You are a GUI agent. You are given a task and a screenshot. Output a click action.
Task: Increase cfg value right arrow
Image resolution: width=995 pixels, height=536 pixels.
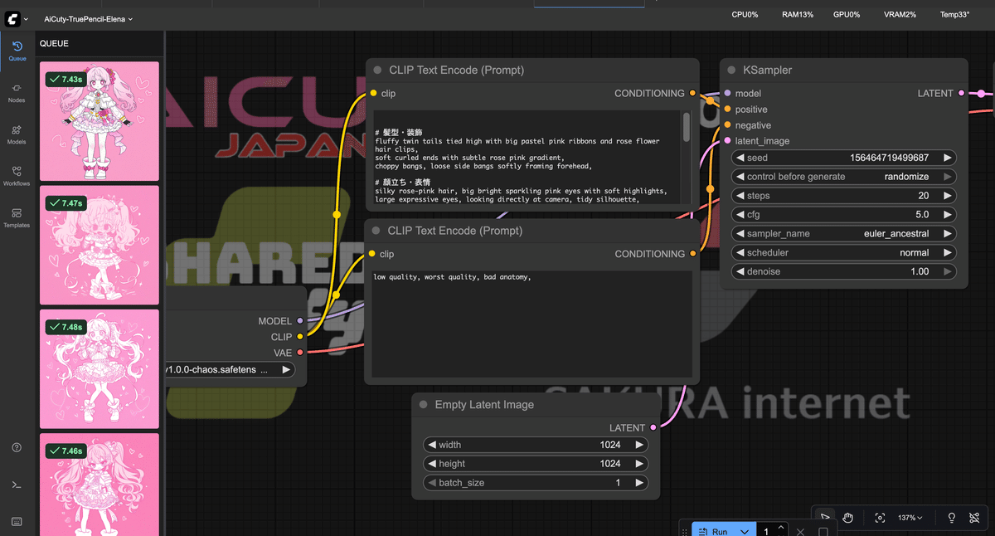(x=947, y=214)
